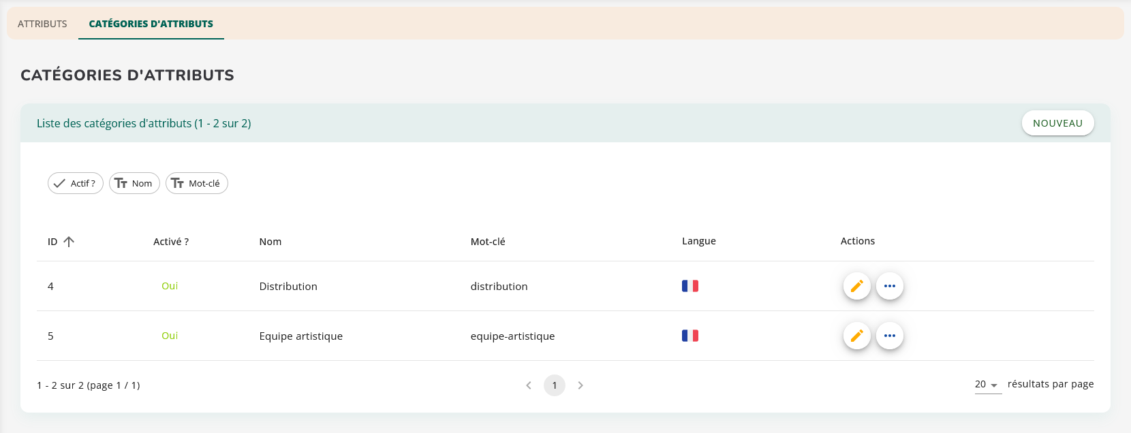Go to the next page arrow
Viewport: 1131px width, 433px height.
tap(580, 385)
